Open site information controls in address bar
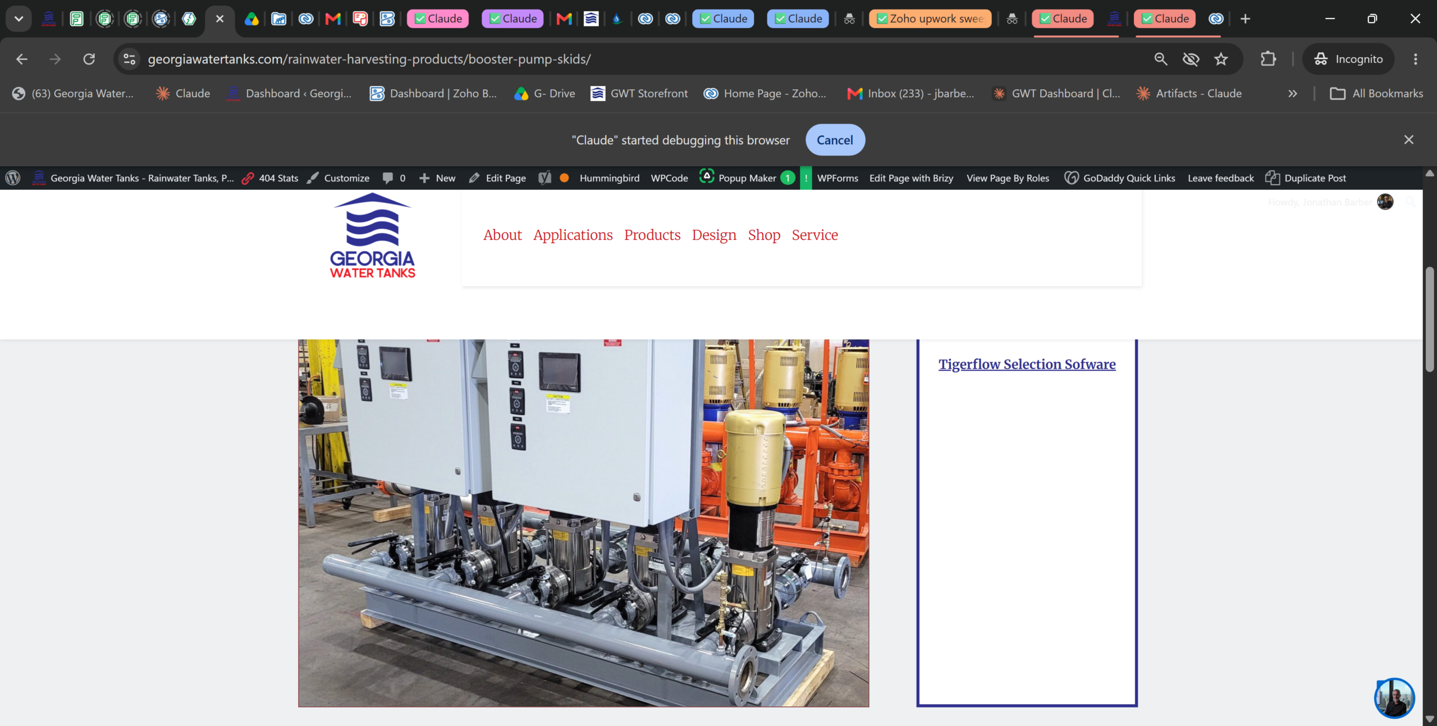 click(x=130, y=59)
